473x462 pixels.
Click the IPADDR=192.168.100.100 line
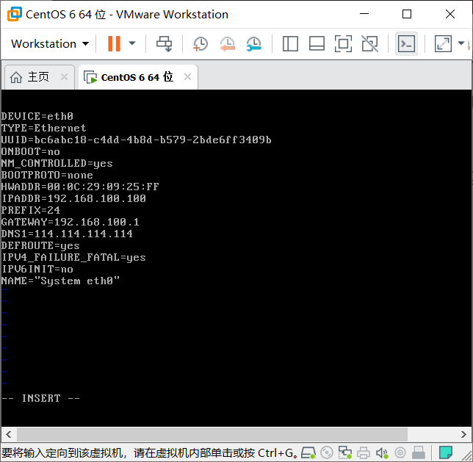73,198
